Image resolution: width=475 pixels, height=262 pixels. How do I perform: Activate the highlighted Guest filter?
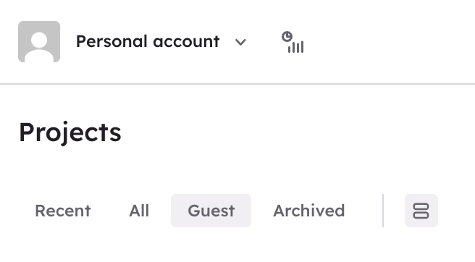211,211
